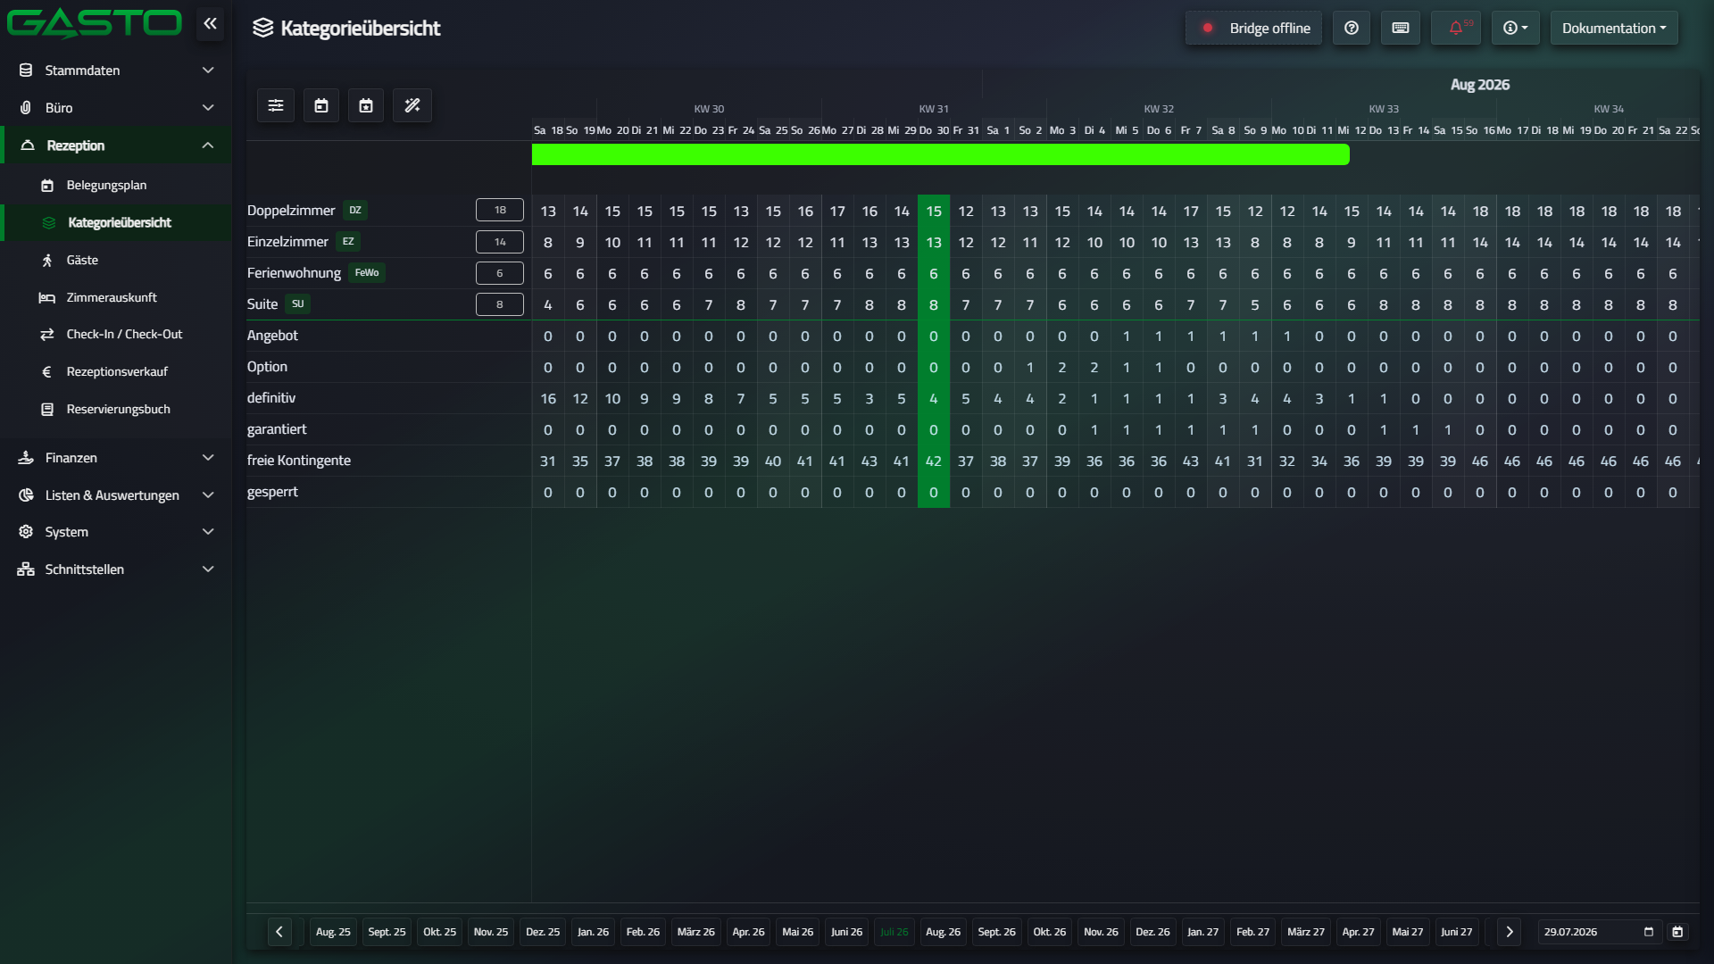Open the help question mark icon
Image resolution: width=1714 pixels, height=964 pixels.
1352,28
